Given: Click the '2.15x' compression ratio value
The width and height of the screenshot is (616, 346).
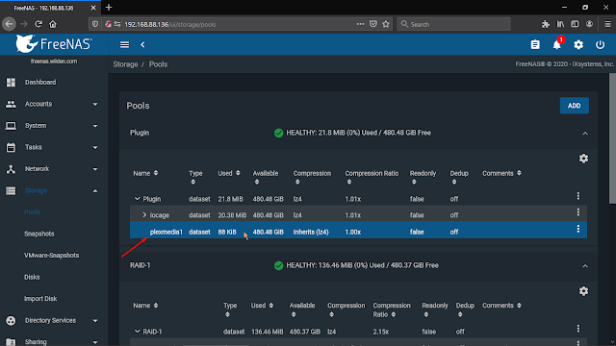Looking at the screenshot, I should click(381, 332).
